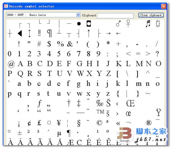Pick the capital letter Q
The height and width of the screenshot is (148, 171).
point(20,74)
